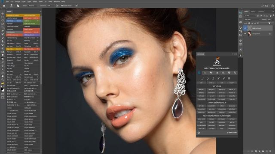Screen dimensions: 275x154
Task: Open SADESIGN panel settings gear
Action: (199, 133)
